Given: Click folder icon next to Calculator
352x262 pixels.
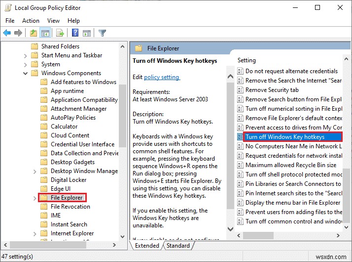Looking at the screenshot, I should click(x=44, y=127).
